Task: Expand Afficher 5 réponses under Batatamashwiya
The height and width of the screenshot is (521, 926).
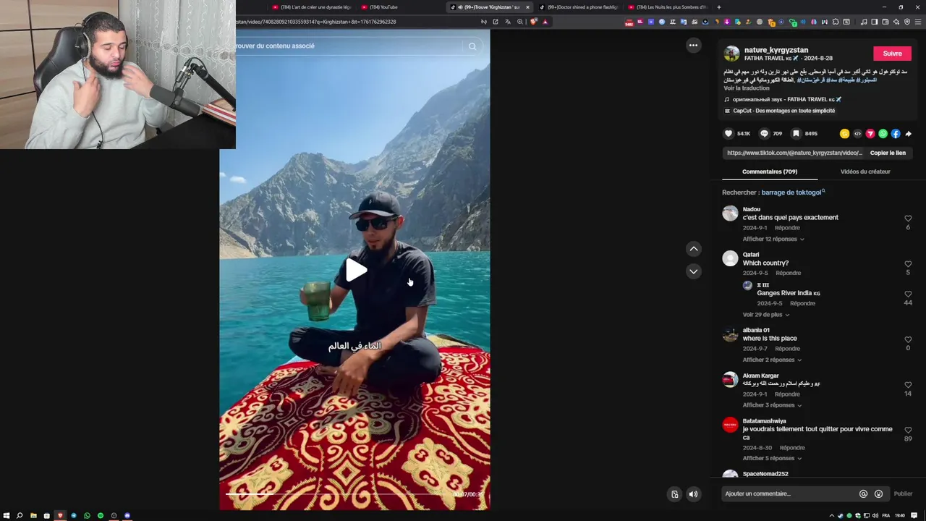Action: click(x=773, y=458)
